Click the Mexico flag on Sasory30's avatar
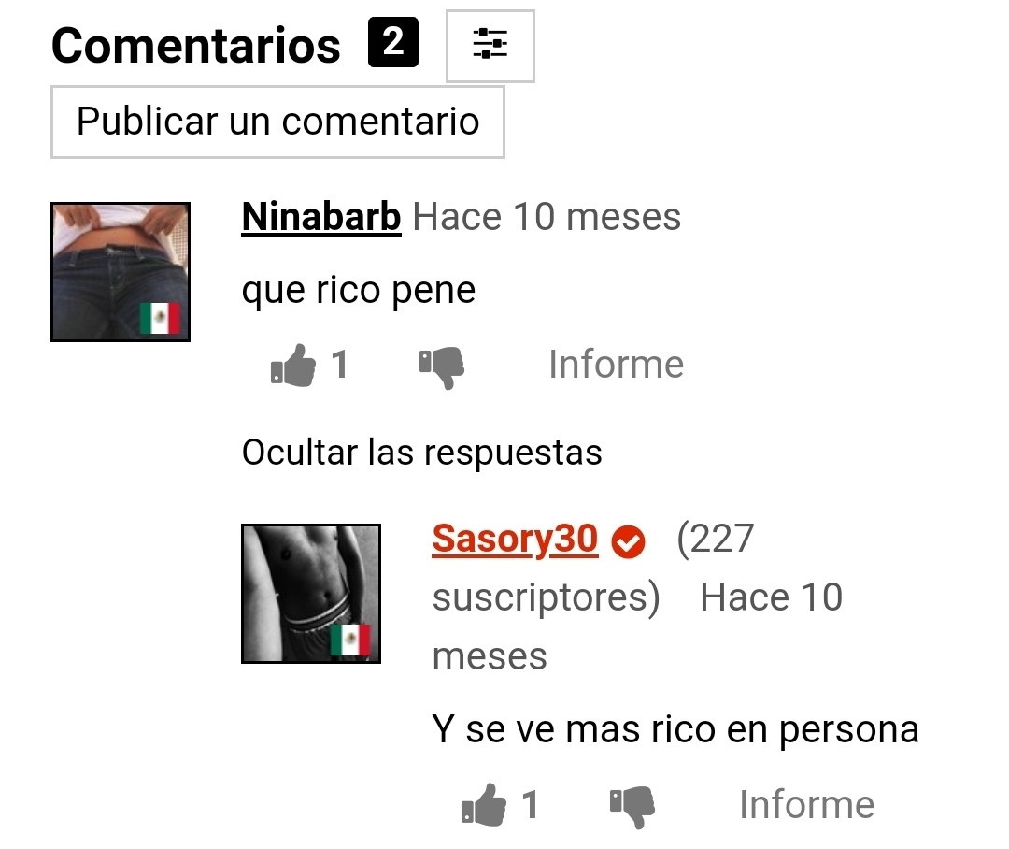 coord(350,640)
